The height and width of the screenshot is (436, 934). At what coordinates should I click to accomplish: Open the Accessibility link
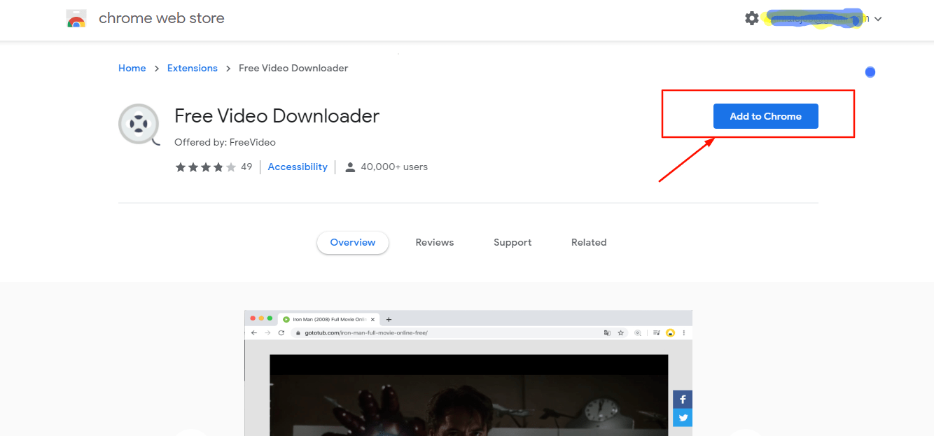pos(297,167)
